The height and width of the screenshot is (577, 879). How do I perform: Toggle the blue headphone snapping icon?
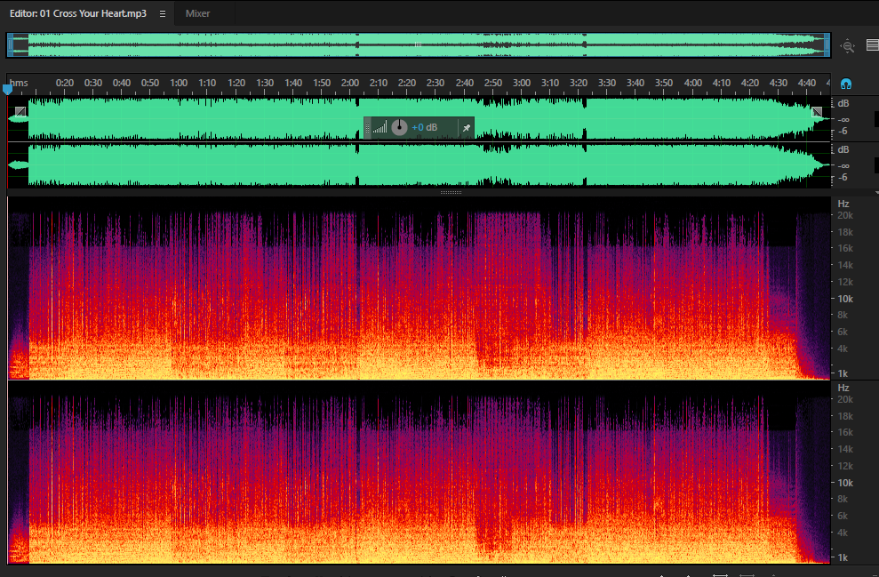pyautogui.click(x=846, y=84)
